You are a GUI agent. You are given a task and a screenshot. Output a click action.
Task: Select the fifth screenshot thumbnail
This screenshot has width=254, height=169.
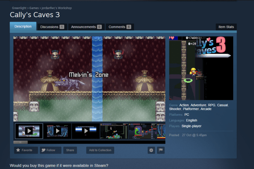click(x=142, y=131)
